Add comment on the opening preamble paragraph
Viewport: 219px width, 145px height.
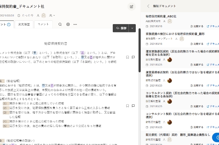pos(133,57)
